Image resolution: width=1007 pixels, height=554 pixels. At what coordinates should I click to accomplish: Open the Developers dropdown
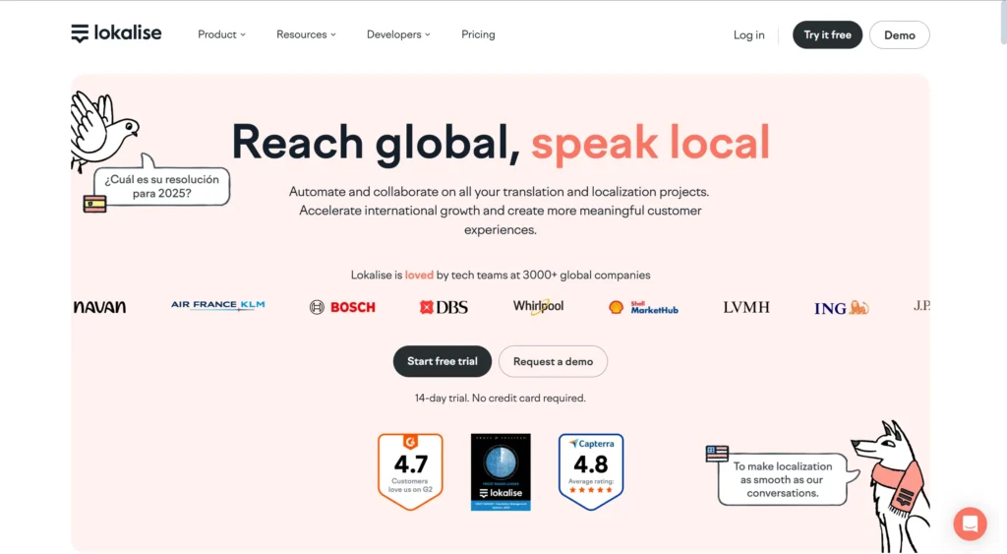(398, 34)
